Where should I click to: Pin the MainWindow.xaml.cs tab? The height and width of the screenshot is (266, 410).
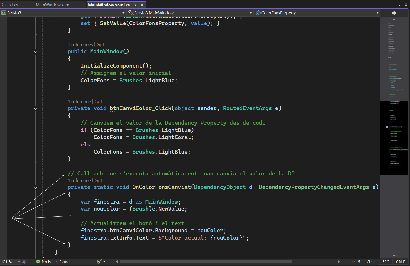coord(135,5)
